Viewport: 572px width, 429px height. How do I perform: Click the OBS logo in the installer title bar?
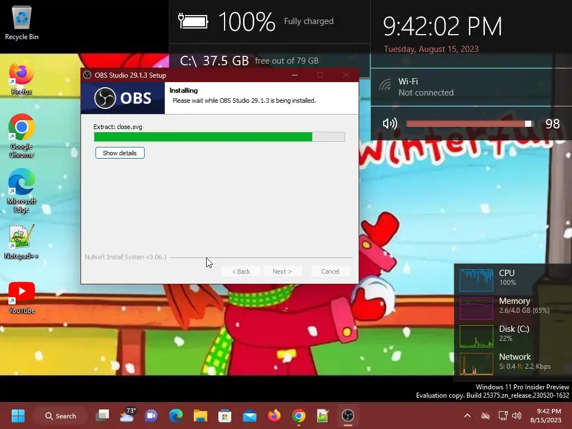point(87,75)
